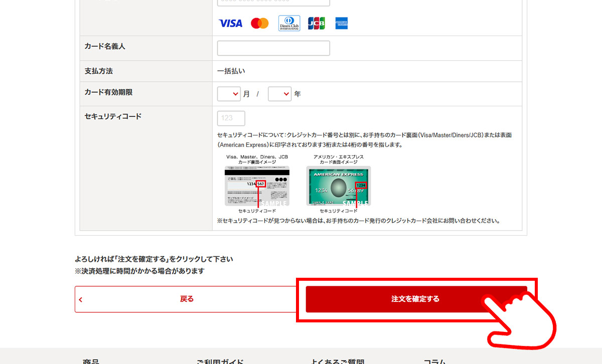The height and width of the screenshot is (364, 602).
Task: Click the Visa/Master/Diners/JCB card back sample image
Action: (257, 186)
